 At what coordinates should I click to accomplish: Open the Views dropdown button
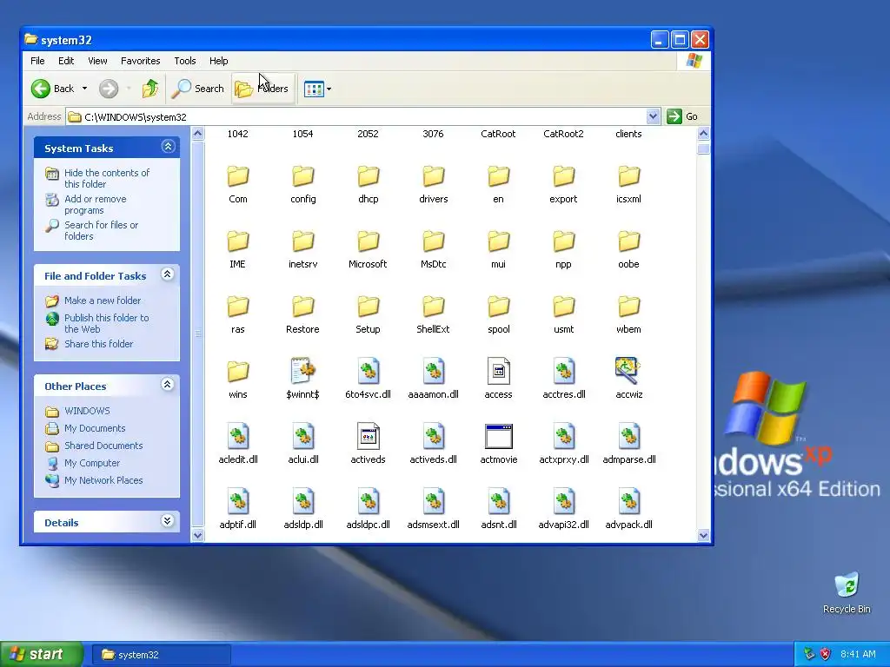tap(317, 89)
